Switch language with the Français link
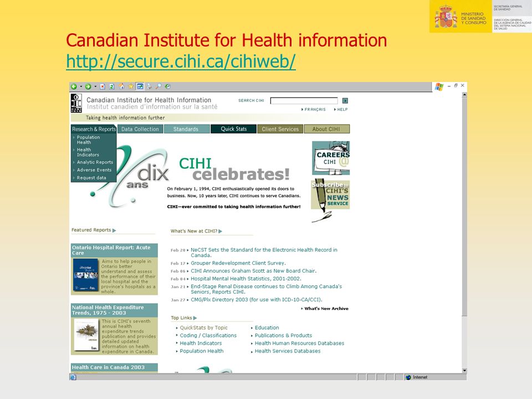Image resolution: width=532 pixels, height=399 pixels. coord(314,110)
